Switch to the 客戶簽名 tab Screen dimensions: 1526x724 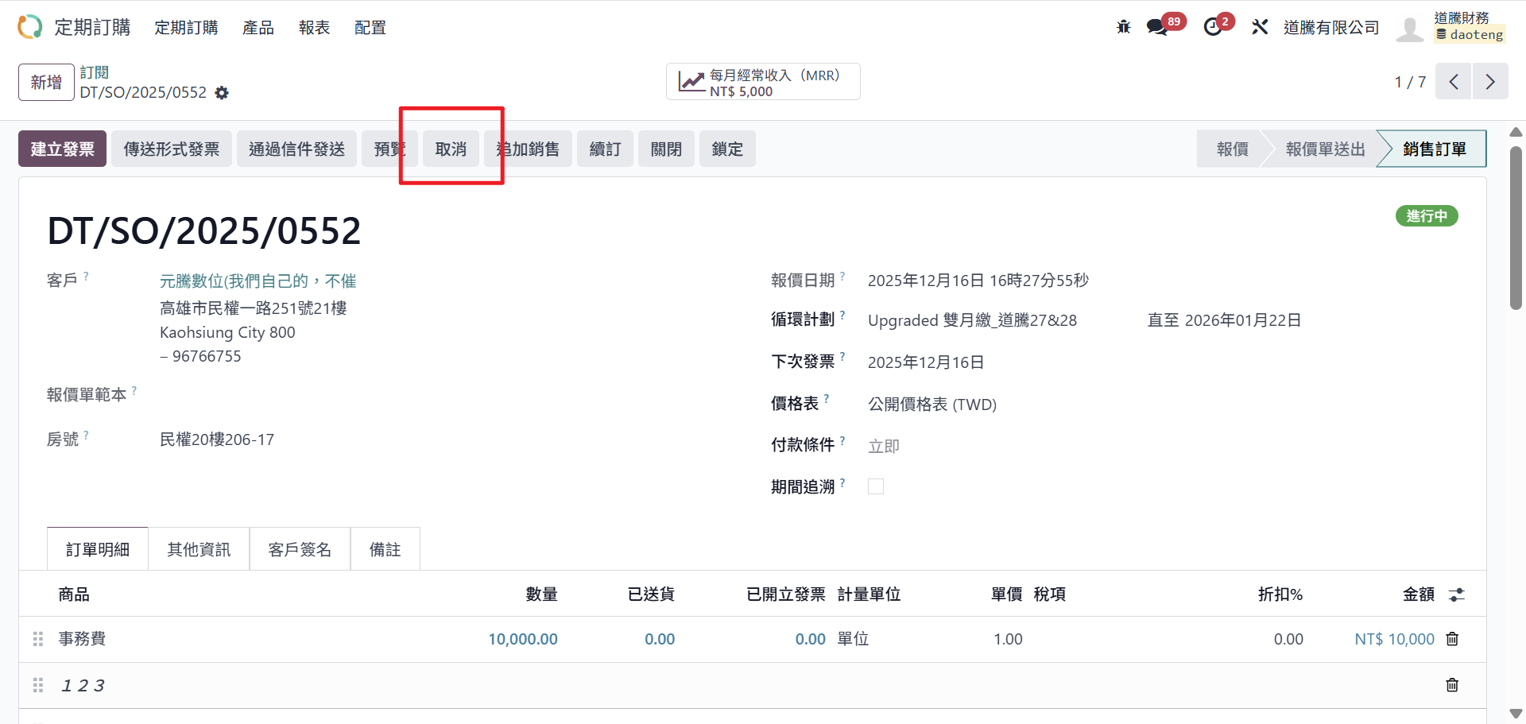[300, 549]
